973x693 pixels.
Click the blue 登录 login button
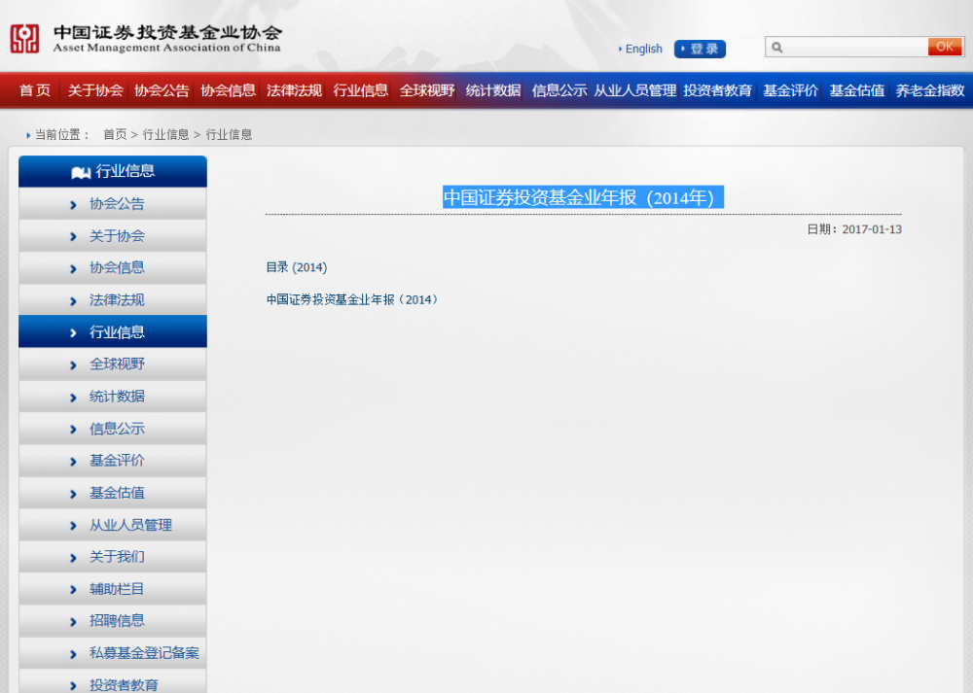tap(700, 49)
